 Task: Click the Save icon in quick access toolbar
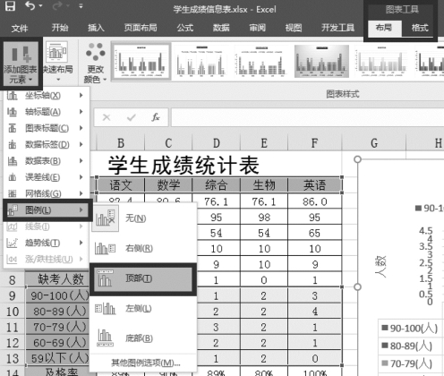click(x=10, y=5)
